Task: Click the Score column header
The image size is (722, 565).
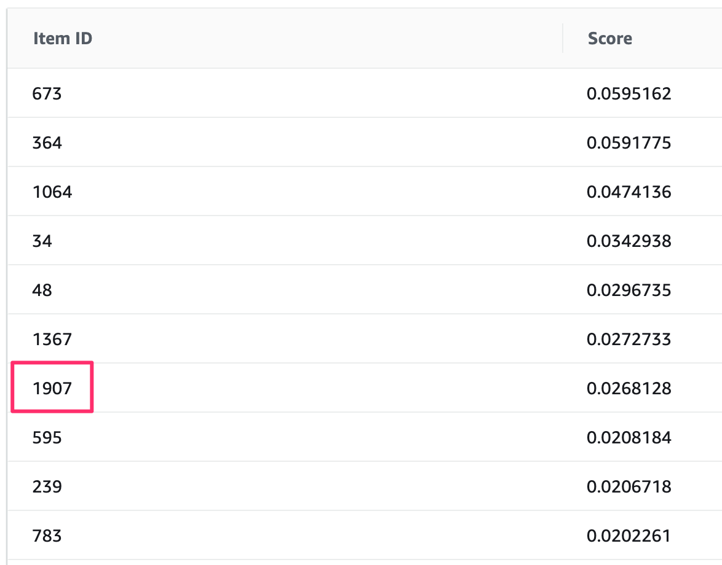Action: [x=609, y=39]
